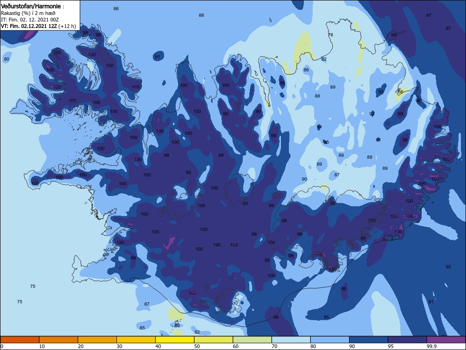Viewport: 466px width, 350px height.
Task: Select the 'Rakastig (%) í 2 m hæð' label
Action: [28, 13]
